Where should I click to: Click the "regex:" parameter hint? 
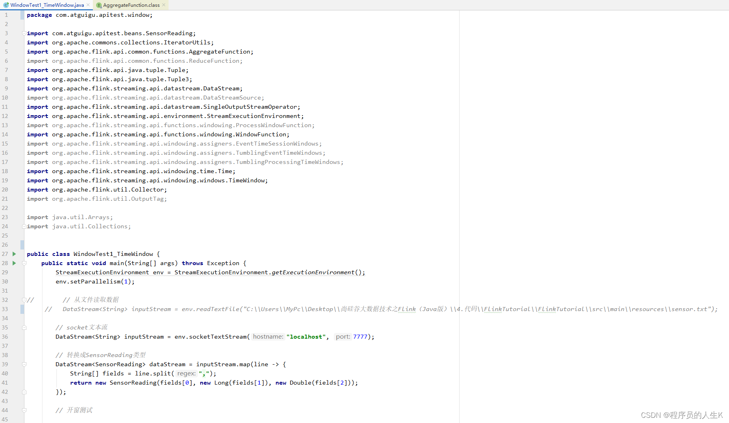[186, 373]
